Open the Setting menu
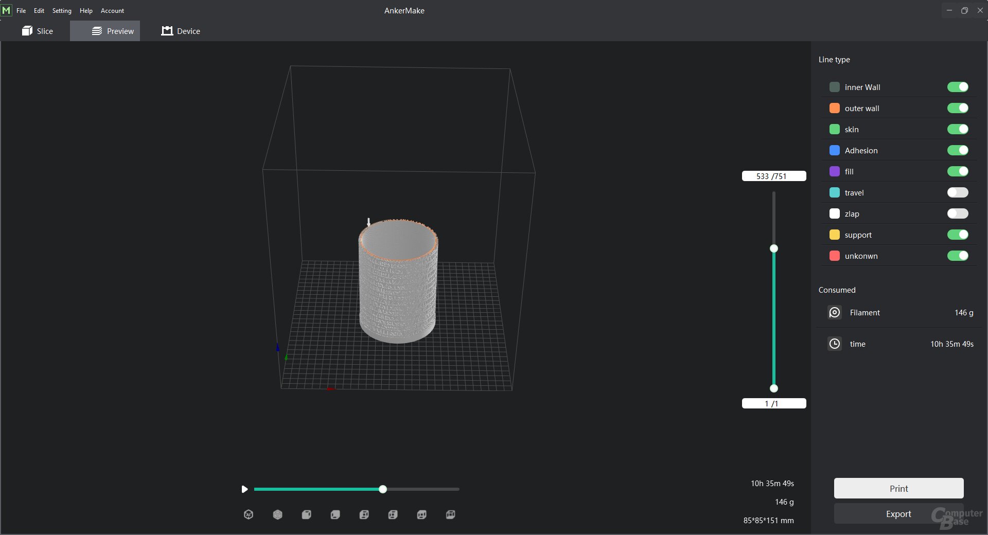This screenshot has width=988, height=535. pyautogui.click(x=62, y=10)
